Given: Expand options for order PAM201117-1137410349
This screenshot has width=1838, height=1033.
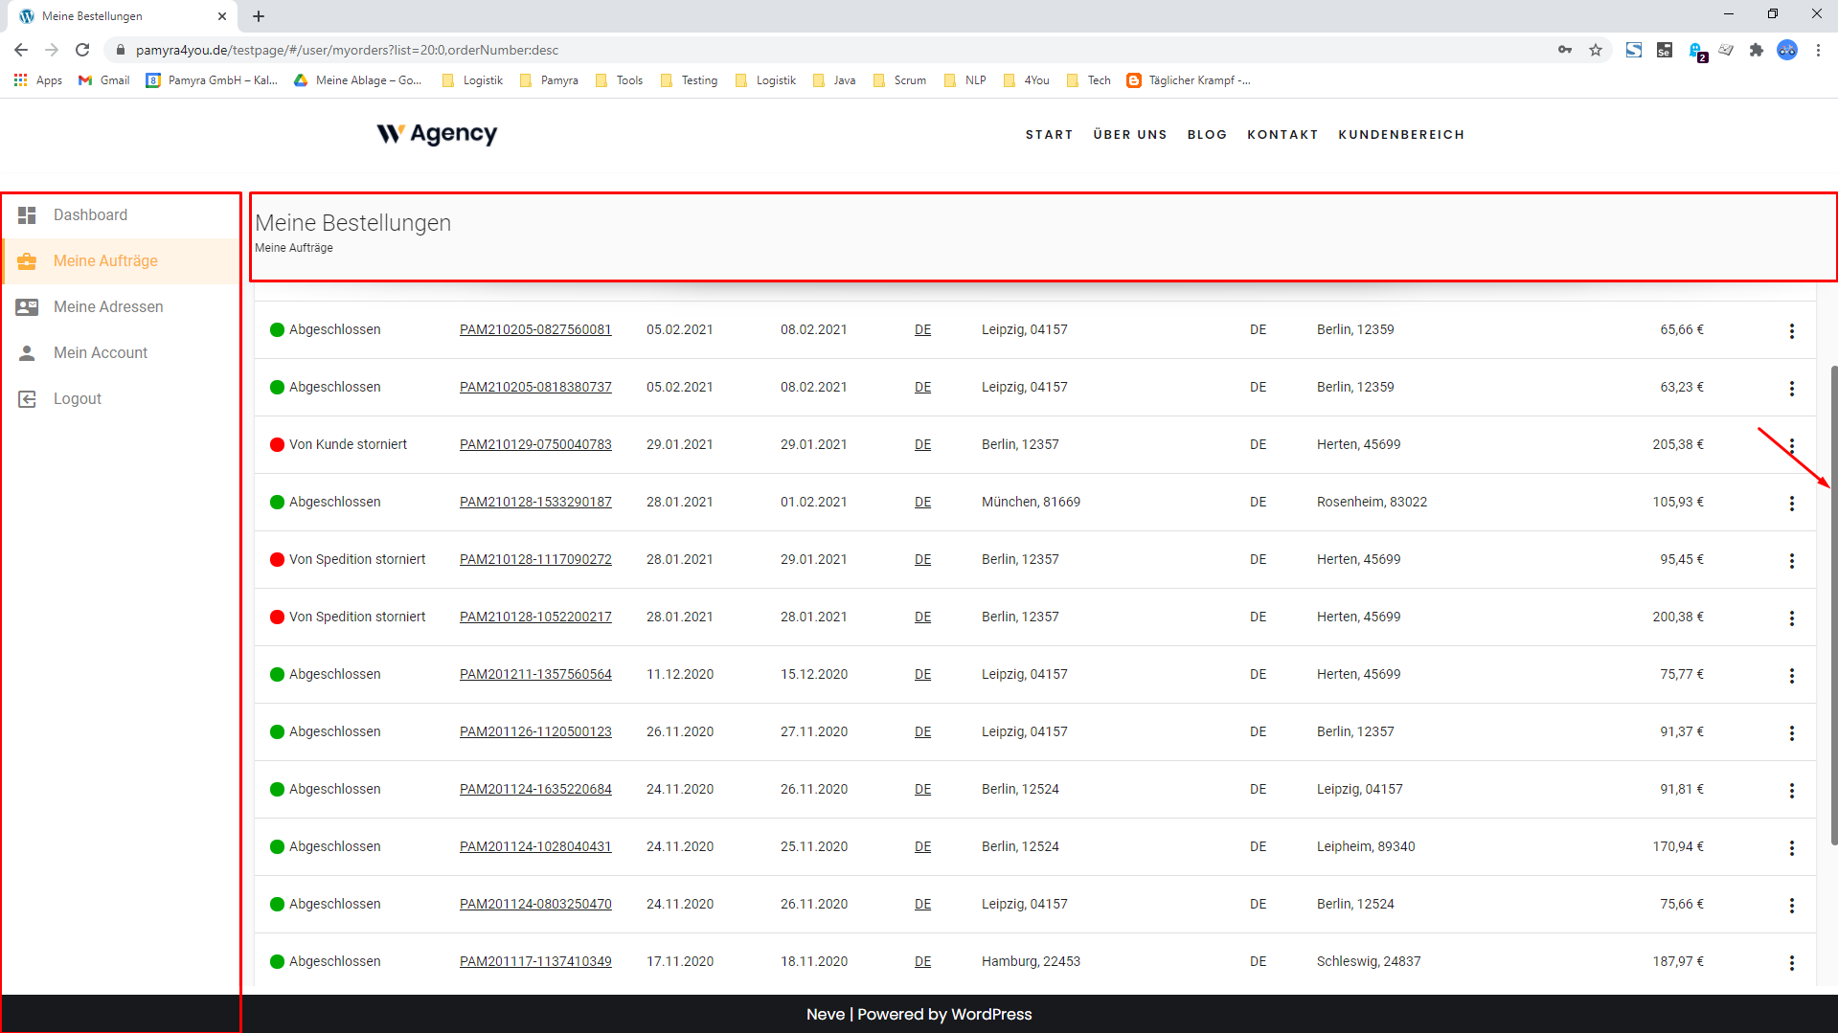Looking at the screenshot, I should coord(1791,963).
